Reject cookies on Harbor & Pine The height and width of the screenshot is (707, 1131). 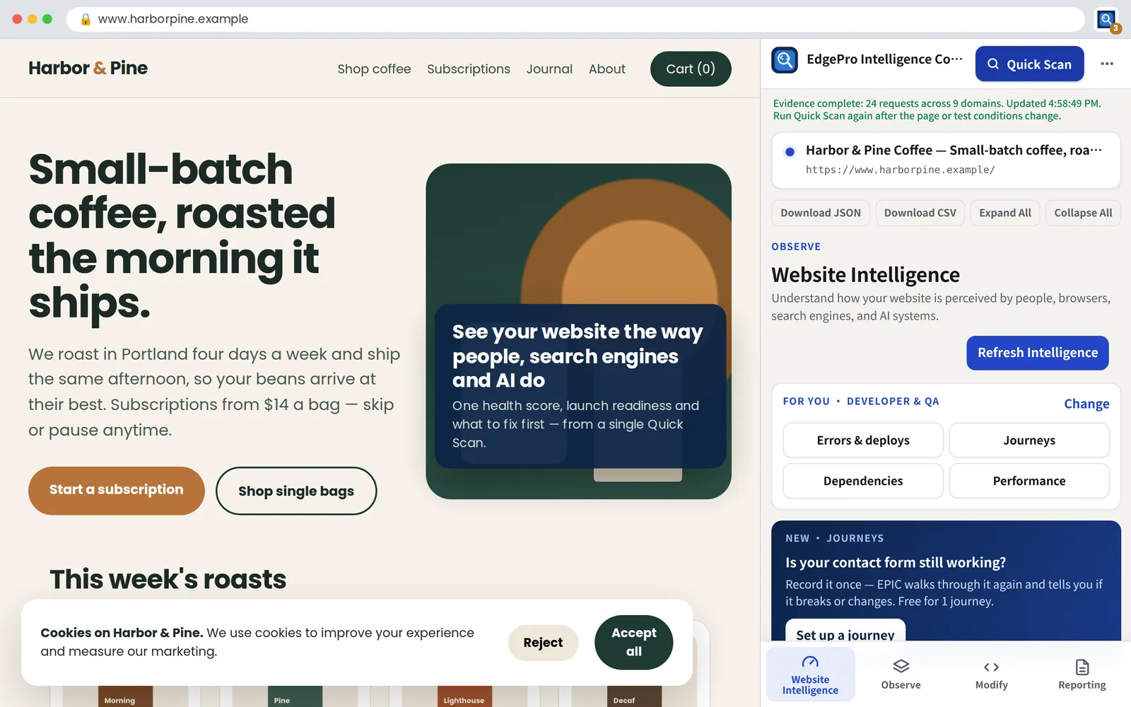(x=543, y=643)
